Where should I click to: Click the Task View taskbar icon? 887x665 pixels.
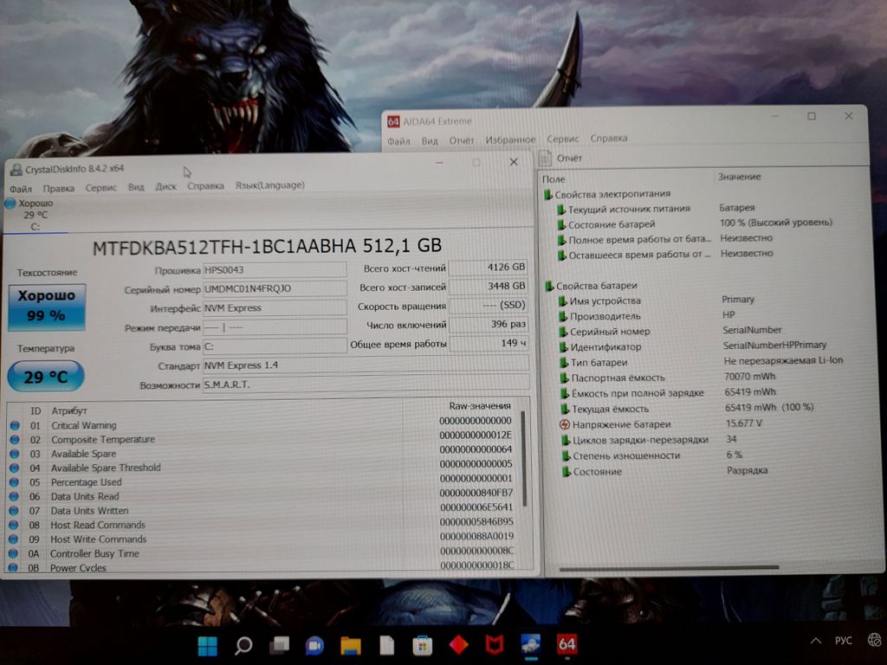click(279, 645)
